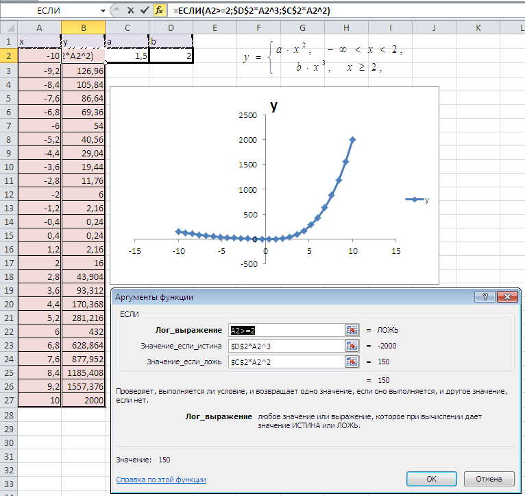Select row 2 header
Image resolution: width=525 pixels, height=496 pixels.
point(9,56)
